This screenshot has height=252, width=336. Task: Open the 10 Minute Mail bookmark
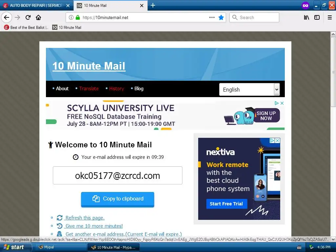point(67,28)
